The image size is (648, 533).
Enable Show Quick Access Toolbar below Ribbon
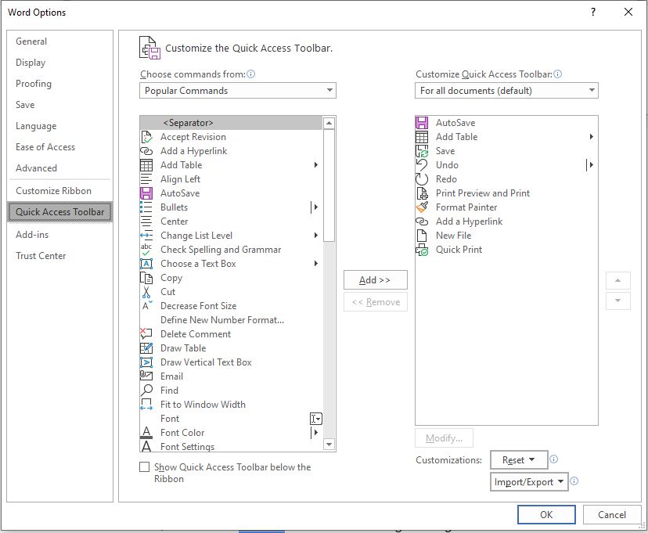(144, 467)
